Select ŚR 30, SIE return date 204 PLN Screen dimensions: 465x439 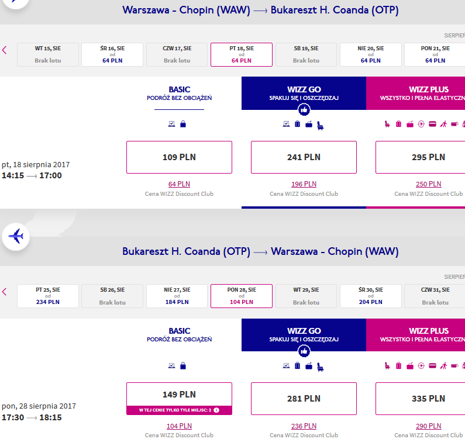(371, 296)
